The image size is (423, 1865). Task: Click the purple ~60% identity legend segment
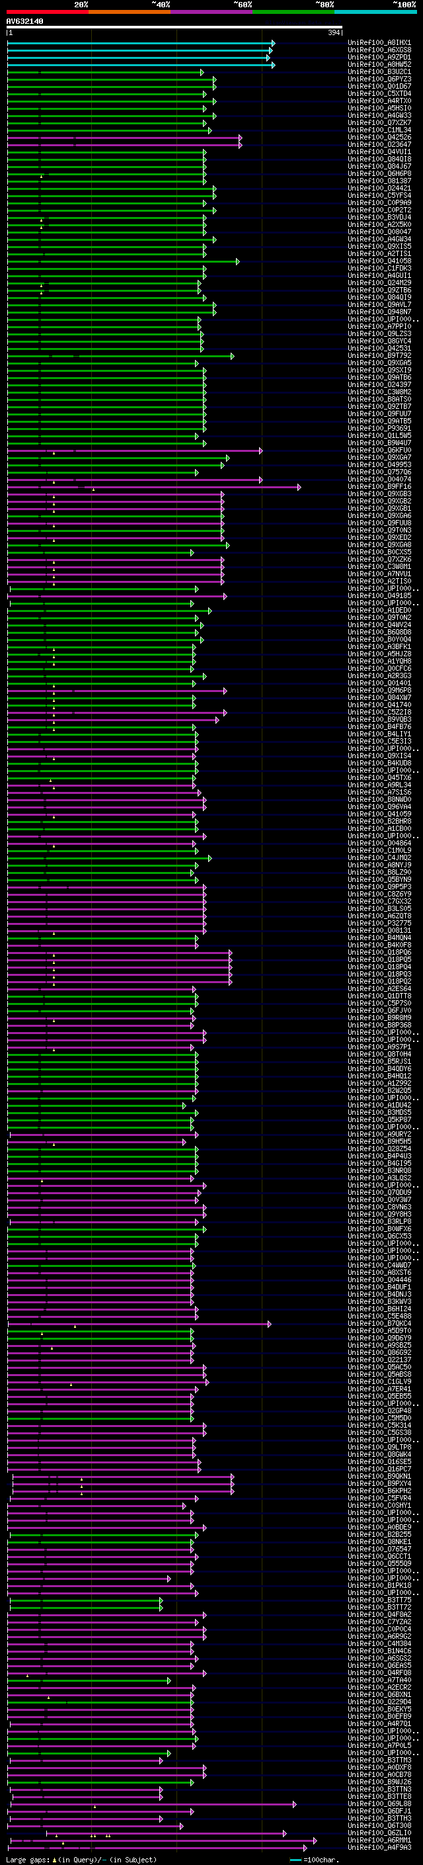(211, 13)
